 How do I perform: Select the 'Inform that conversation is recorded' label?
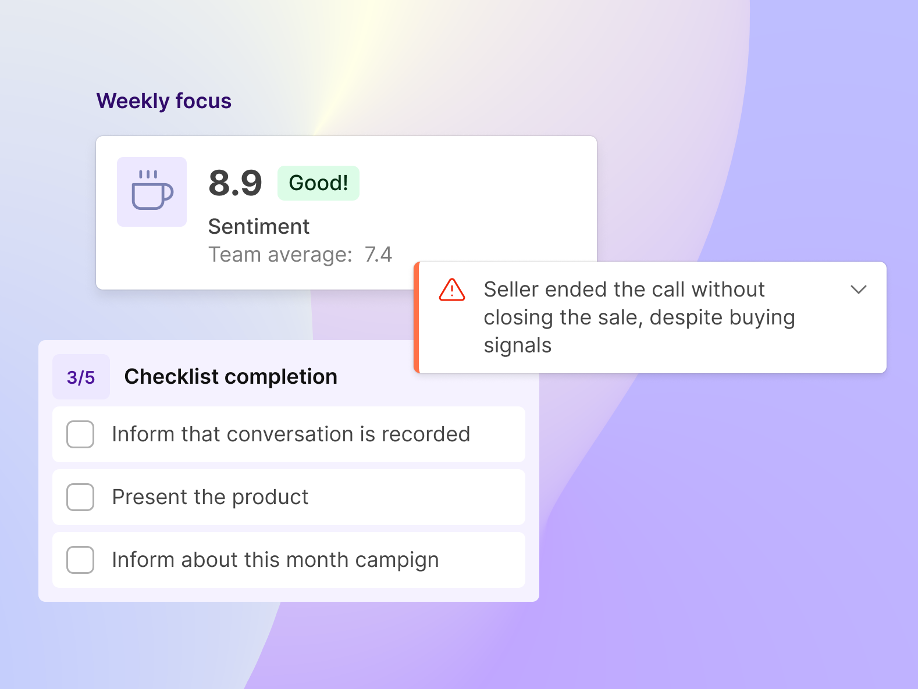[291, 434]
